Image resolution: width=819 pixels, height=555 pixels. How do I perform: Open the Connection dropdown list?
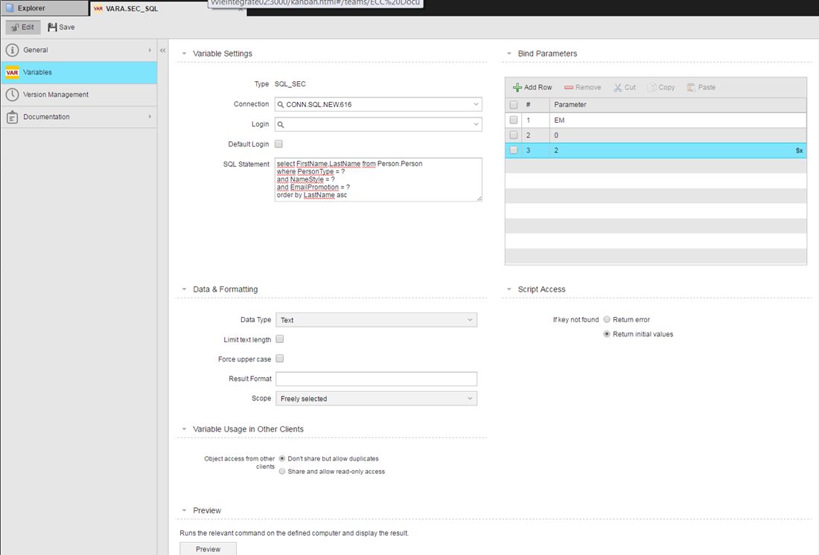[x=476, y=104]
